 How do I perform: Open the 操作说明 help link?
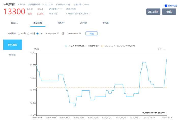tap(172, 6)
